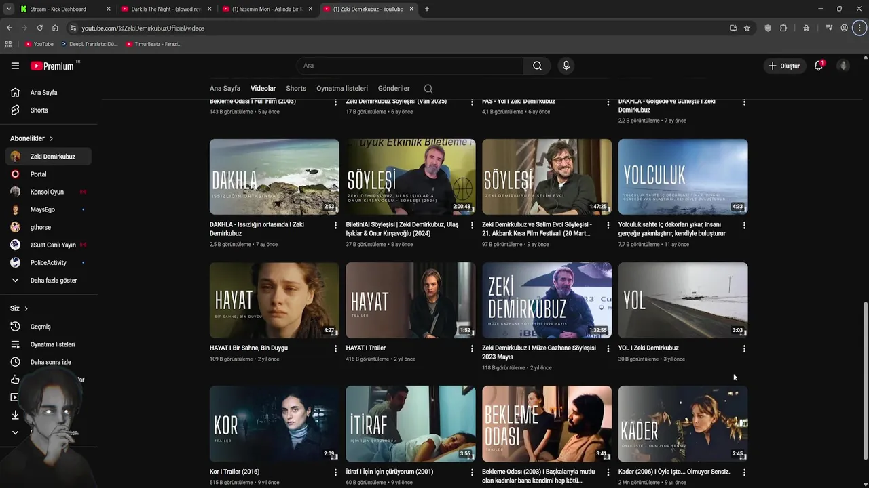Open the YouTube hamburger guide menu
869x488 pixels.
(x=15, y=66)
